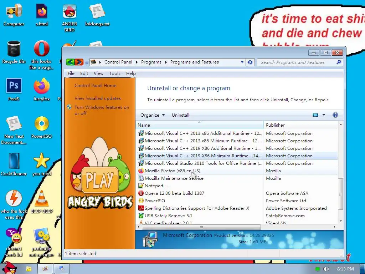The image size is (365, 274).
Task: Open New Text Document on the desktop
Action: pyautogui.click(x=14, y=130)
